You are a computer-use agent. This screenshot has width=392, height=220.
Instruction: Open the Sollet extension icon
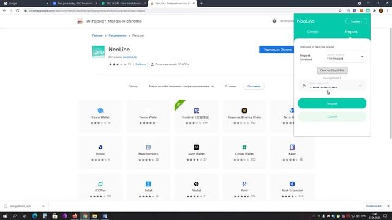(x=148, y=184)
